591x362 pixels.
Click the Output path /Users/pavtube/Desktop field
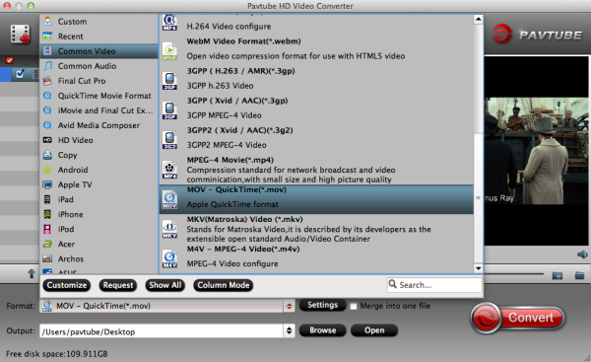(163, 331)
